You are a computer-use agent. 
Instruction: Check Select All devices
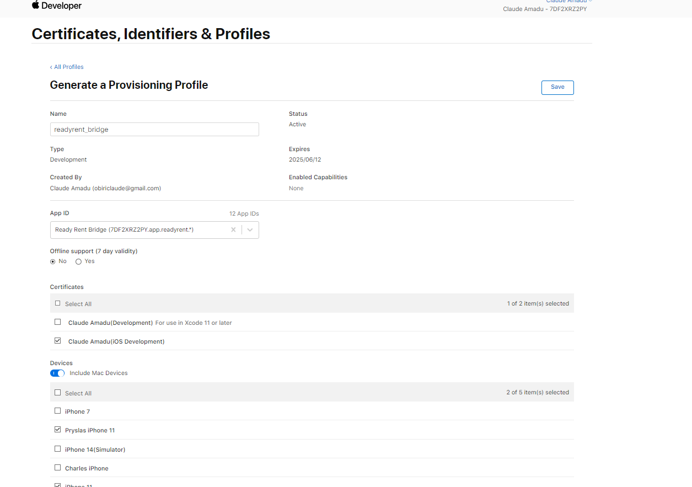58,393
